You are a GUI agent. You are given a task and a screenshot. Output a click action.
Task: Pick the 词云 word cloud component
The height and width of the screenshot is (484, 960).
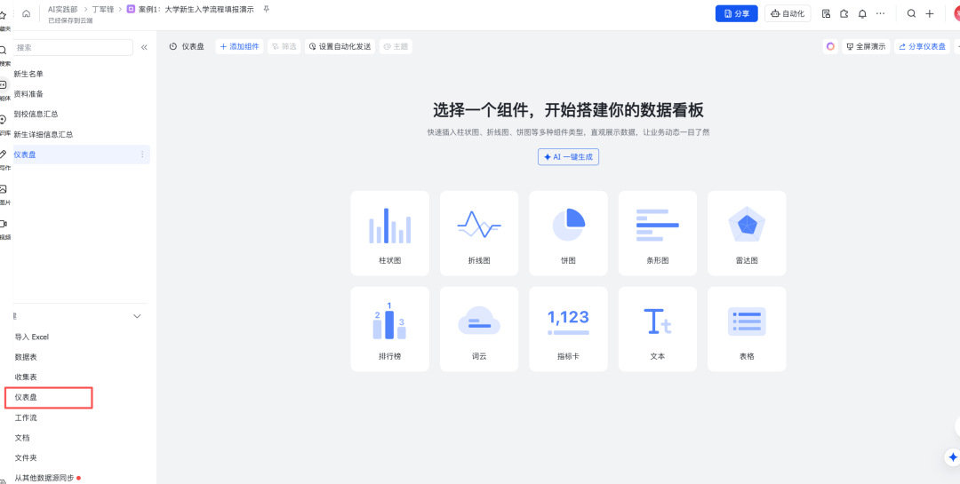click(479, 329)
